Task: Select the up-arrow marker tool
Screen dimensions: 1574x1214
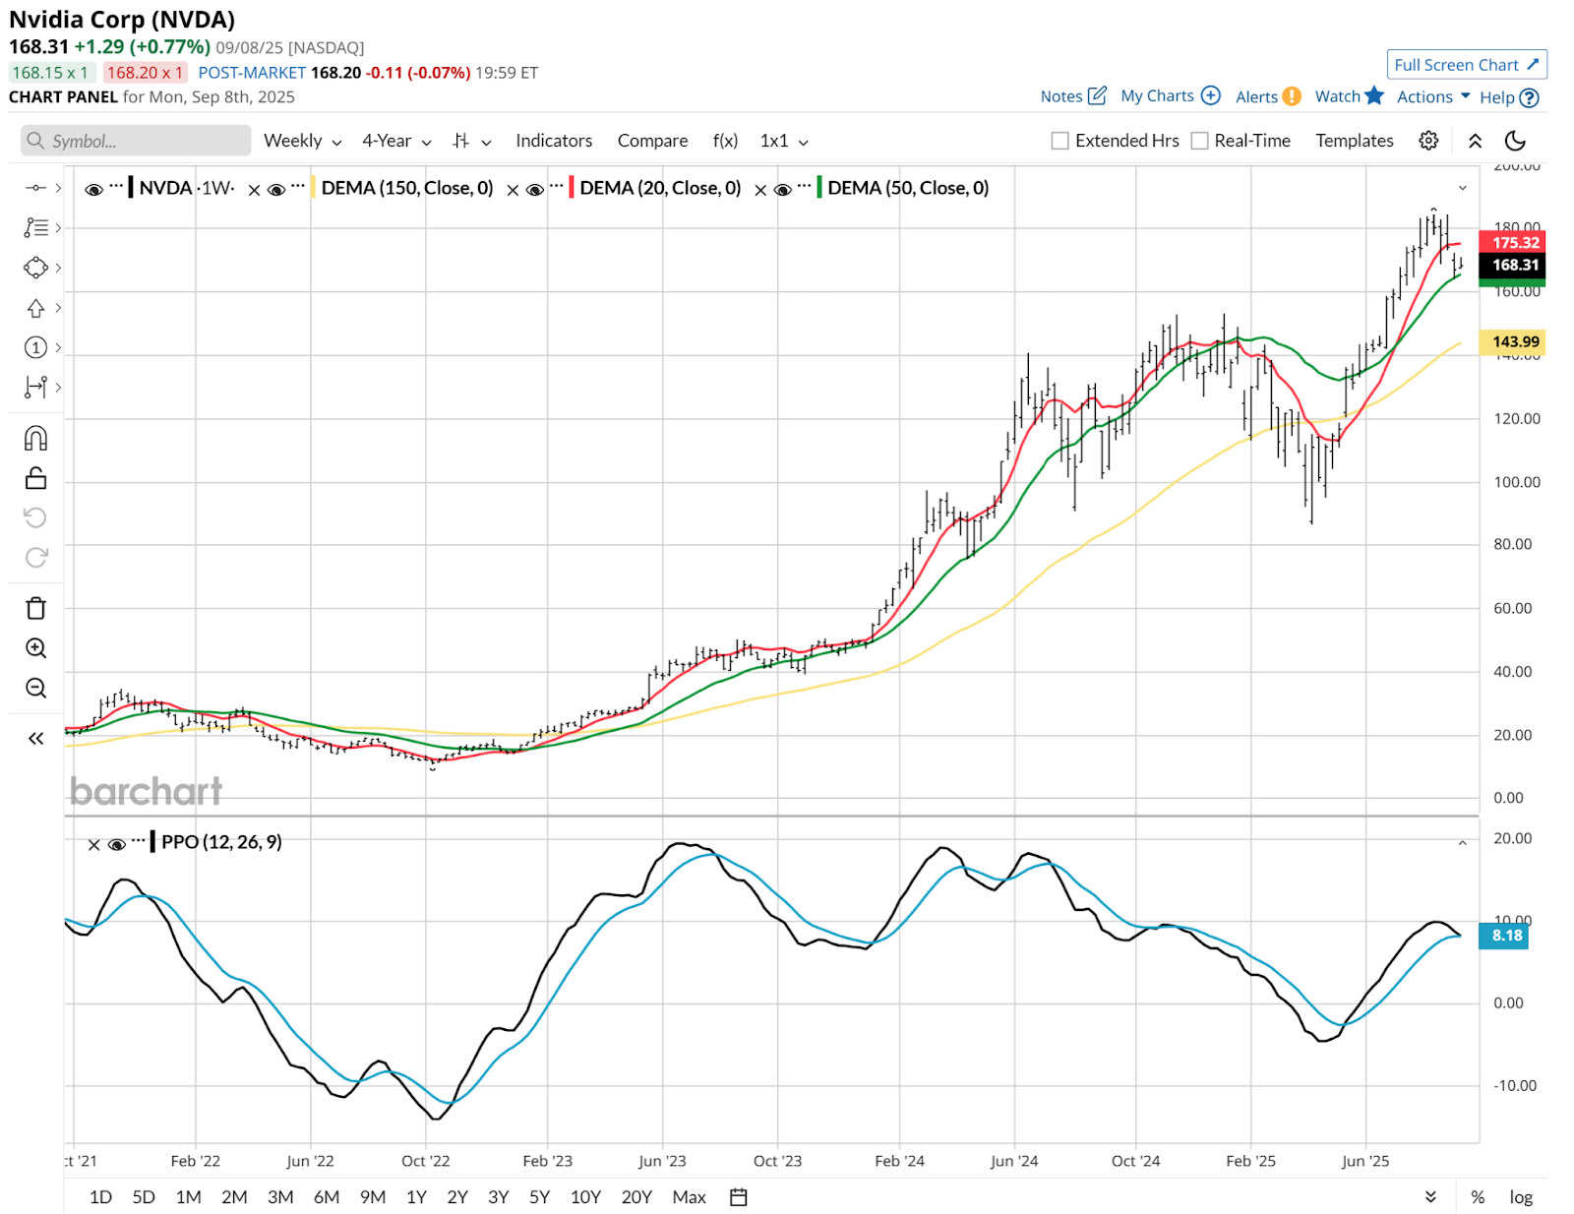Action: click(35, 308)
